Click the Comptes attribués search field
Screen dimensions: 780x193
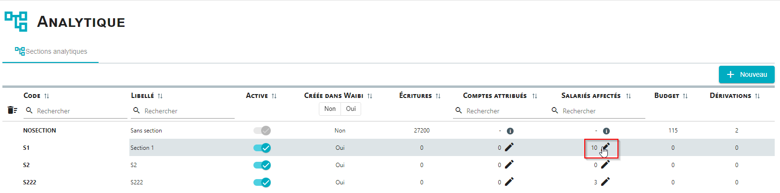(x=500, y=111)
